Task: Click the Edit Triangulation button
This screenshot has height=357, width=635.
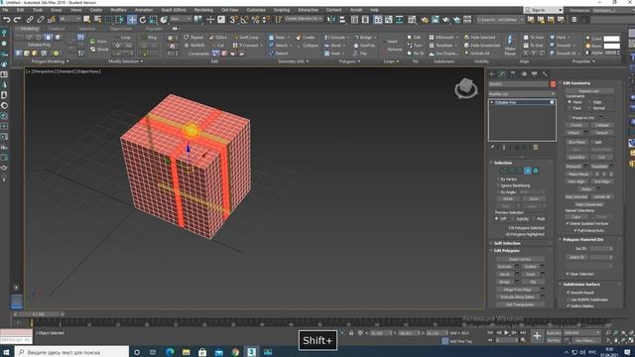Action: coord(520,304)
